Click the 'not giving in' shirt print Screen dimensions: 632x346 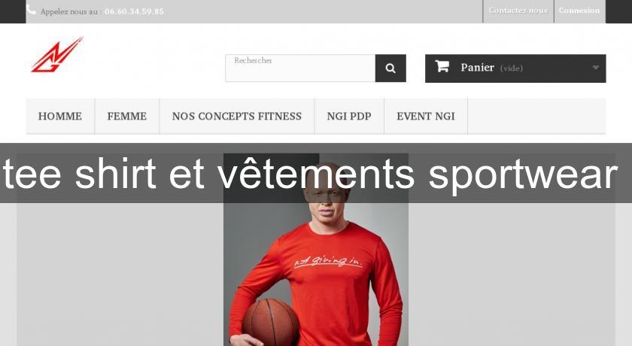[328, 260]
